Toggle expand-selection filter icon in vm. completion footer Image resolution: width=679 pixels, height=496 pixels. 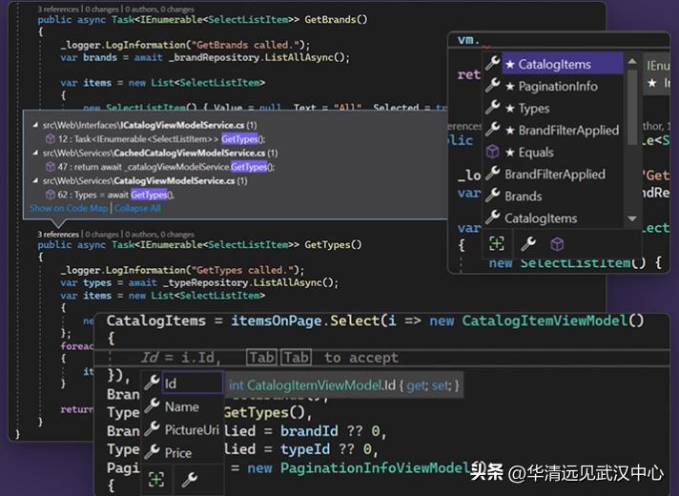(x=497, y=244)
